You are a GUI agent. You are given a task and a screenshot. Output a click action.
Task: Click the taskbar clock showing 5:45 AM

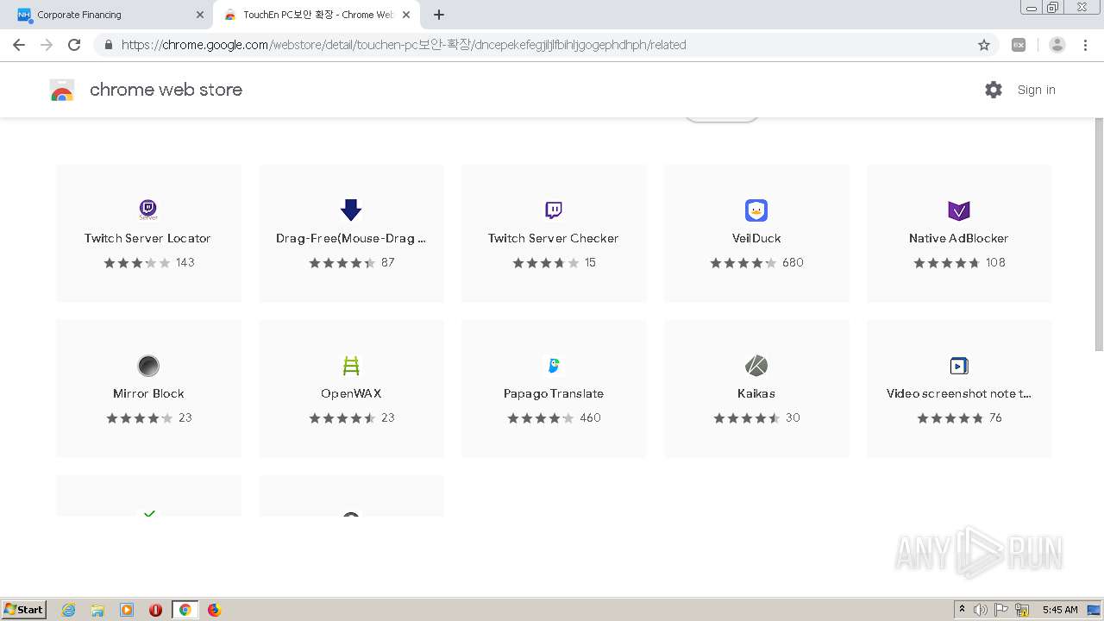pyautogui.click(x=1060, y=610)
